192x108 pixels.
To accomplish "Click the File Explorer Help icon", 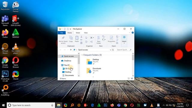I will click(133, 33).
